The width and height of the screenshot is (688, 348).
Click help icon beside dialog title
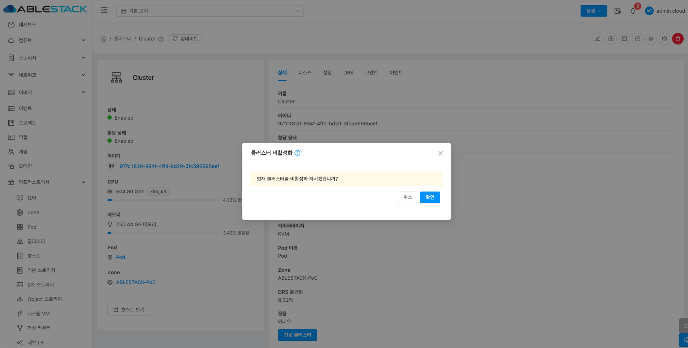tap(297, 153)
